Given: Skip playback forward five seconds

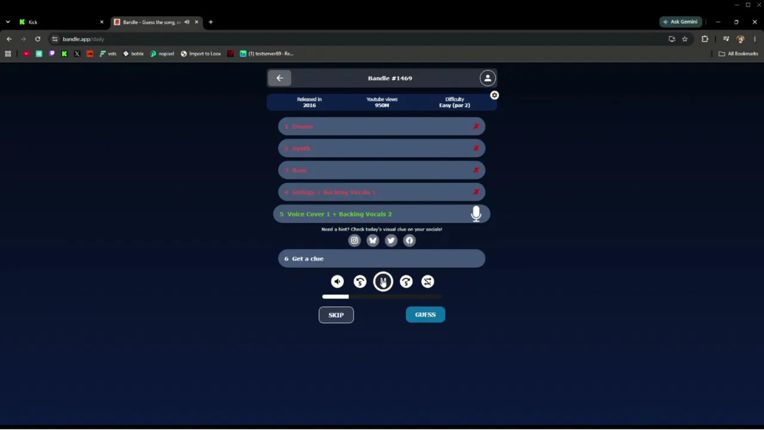Looking at the screenshot, I should (406, 282).
